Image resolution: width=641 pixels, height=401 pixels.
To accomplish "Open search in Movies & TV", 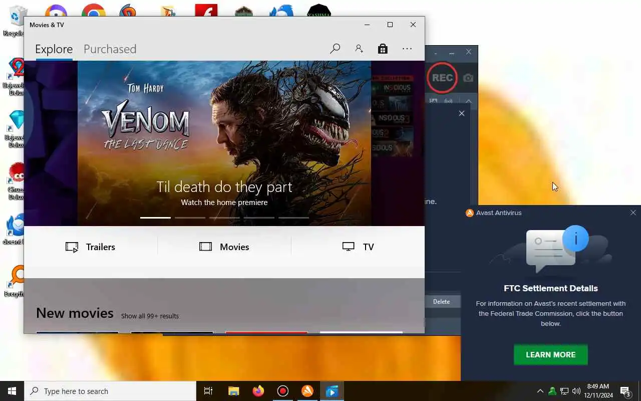I will 335,49.
